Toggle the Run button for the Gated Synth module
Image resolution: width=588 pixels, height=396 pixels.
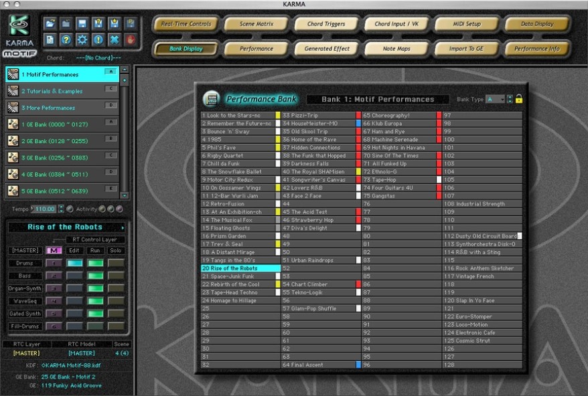coord(95,314)
